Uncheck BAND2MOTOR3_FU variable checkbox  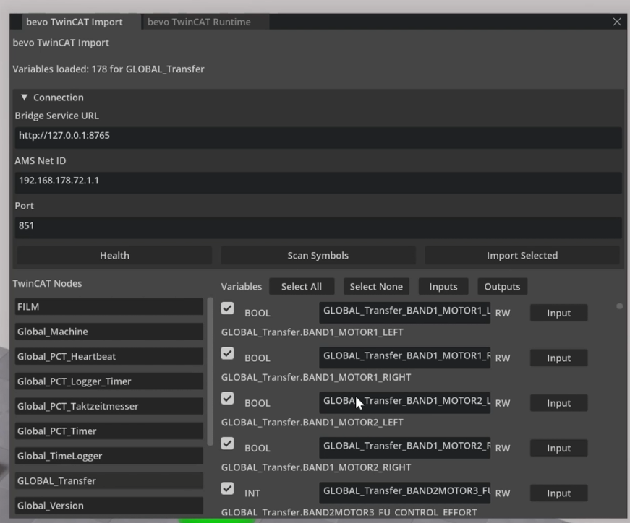pyautogui.click(x=227, y=488)
